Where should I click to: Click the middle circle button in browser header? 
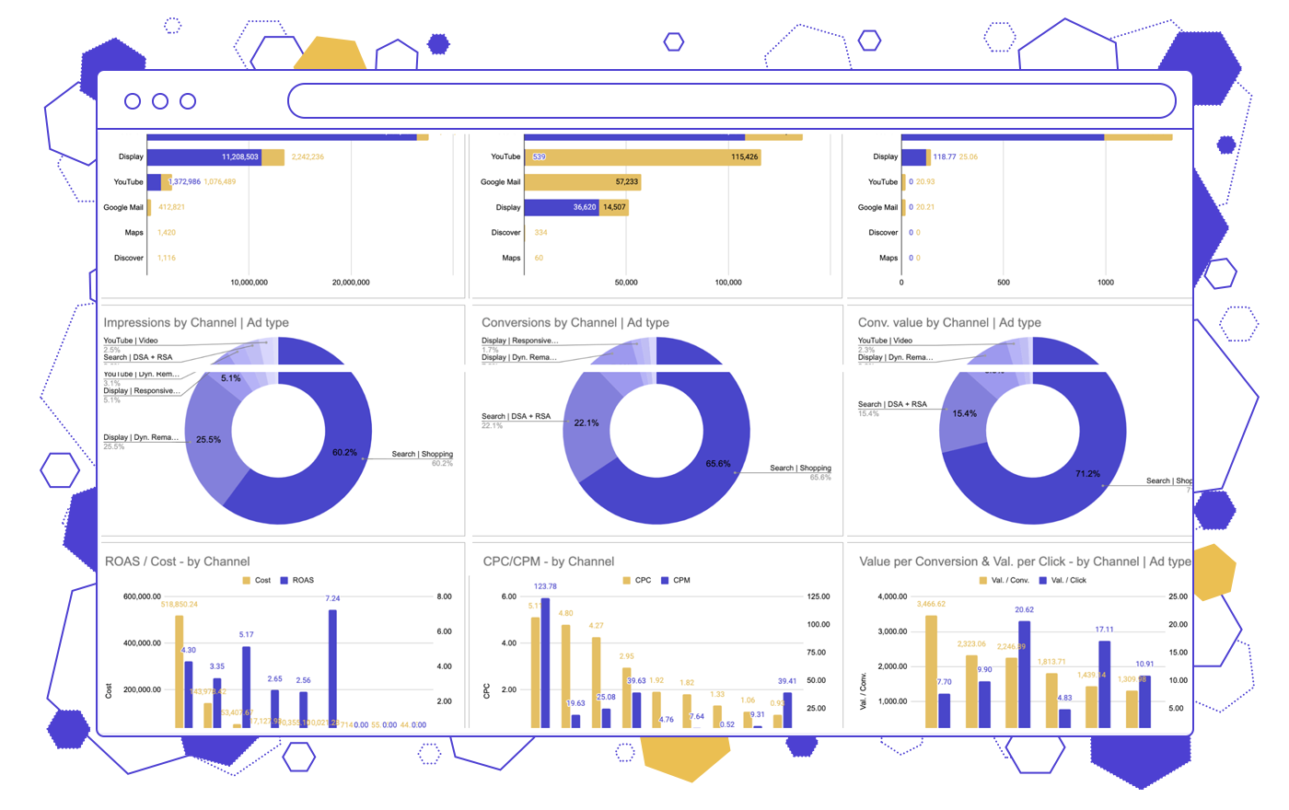[x=160, y=101]
